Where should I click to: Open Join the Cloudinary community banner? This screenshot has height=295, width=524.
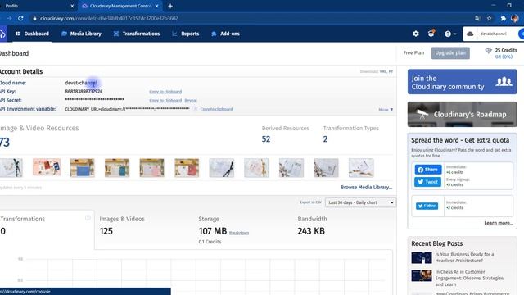point(462,82)
